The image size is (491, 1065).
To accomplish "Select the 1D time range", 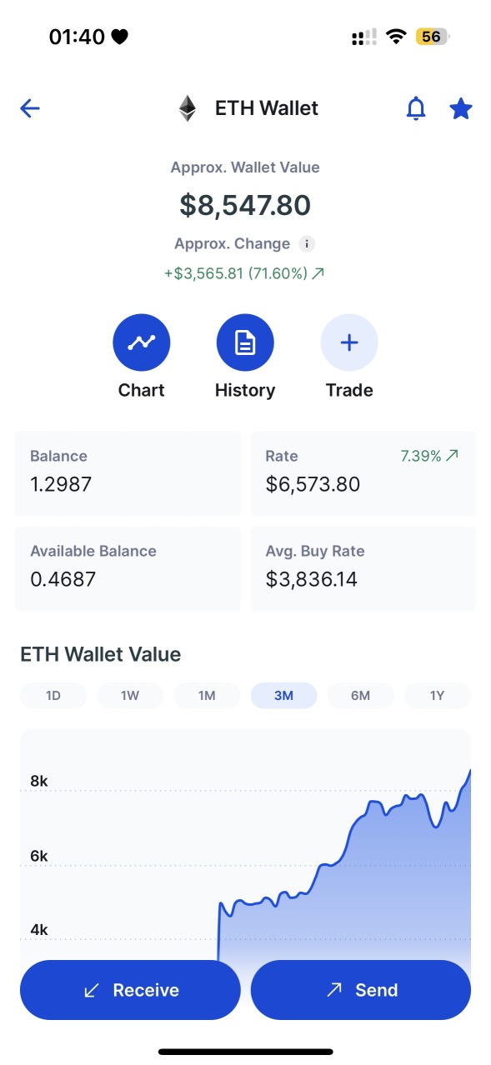I will point(53,696).
